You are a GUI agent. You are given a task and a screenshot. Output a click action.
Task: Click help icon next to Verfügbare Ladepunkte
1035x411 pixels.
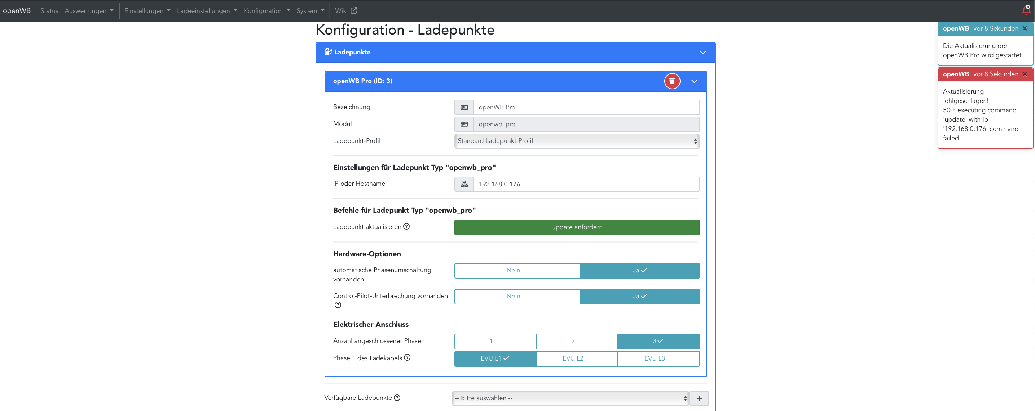(x=397, y=398)
